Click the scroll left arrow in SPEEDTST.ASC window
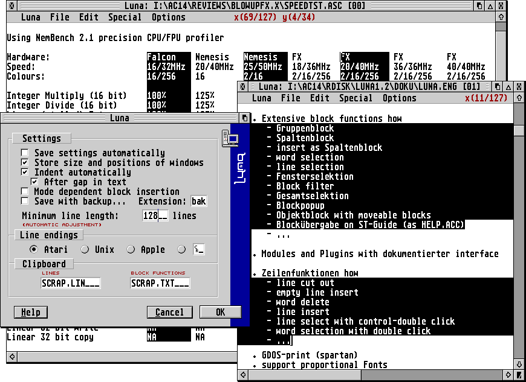 (12, 357)
